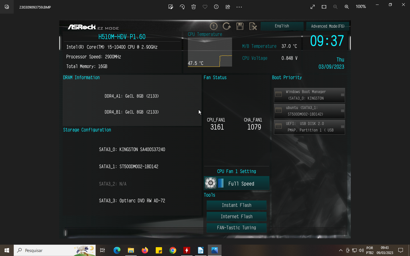Open Sticky Notes from the taskbar

coord(159,250)
